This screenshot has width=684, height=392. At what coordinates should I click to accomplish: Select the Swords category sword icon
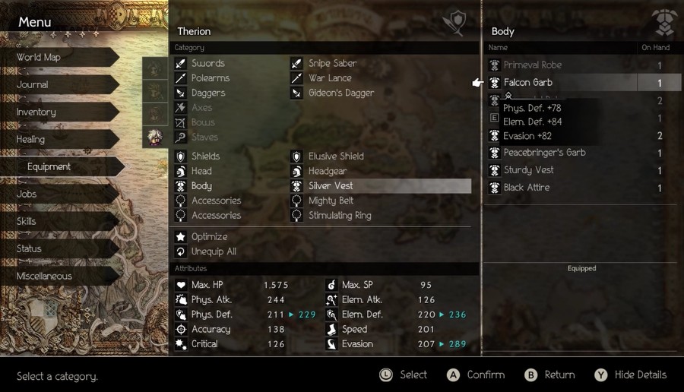[181, 63]
